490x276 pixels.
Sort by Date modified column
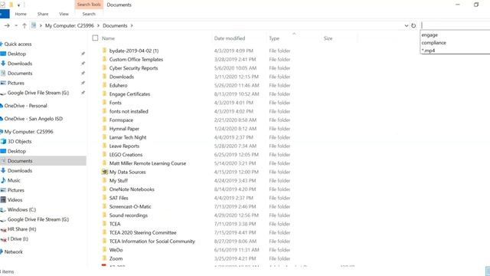tap(230, 38)
